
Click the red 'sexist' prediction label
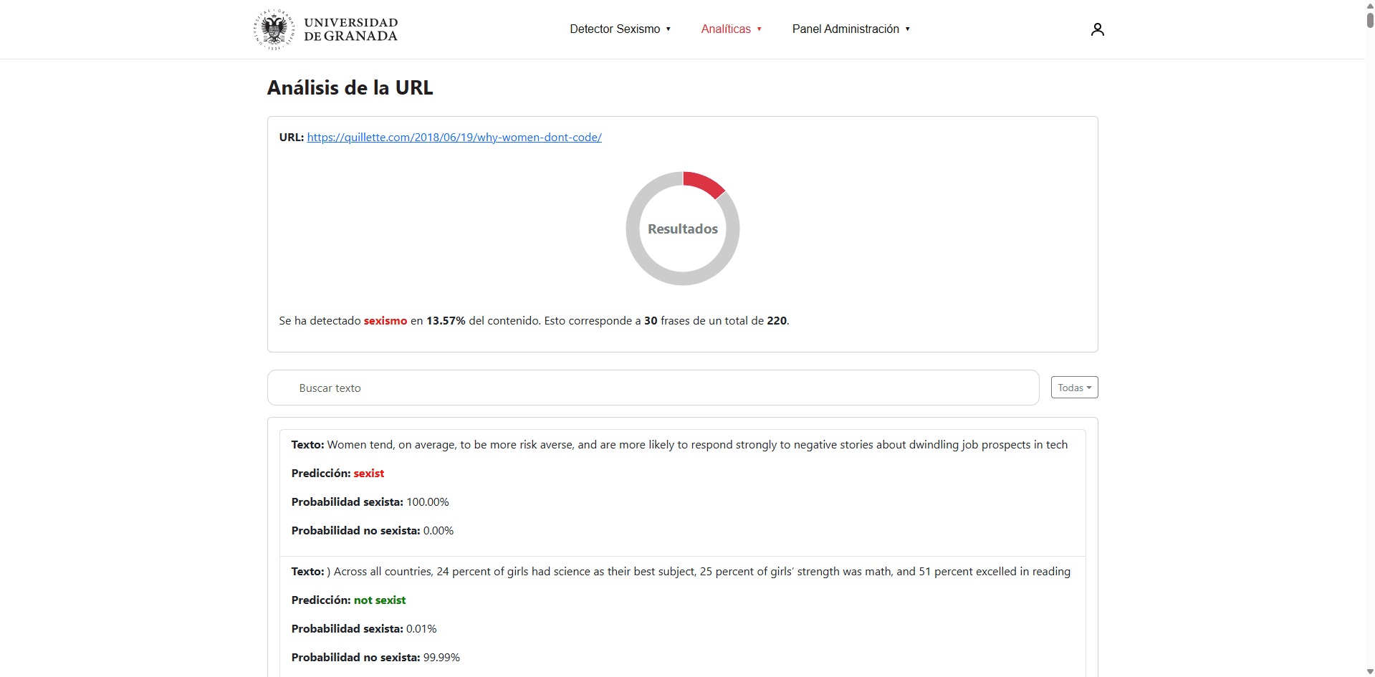369,473
